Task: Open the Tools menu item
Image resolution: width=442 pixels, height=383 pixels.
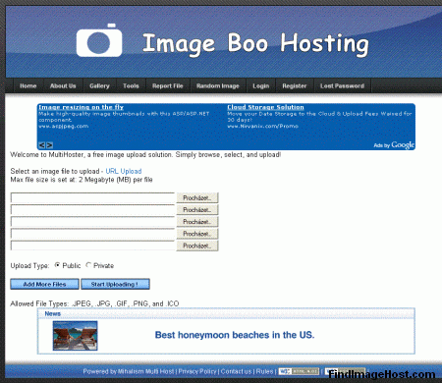Action: tap(131, 85)
